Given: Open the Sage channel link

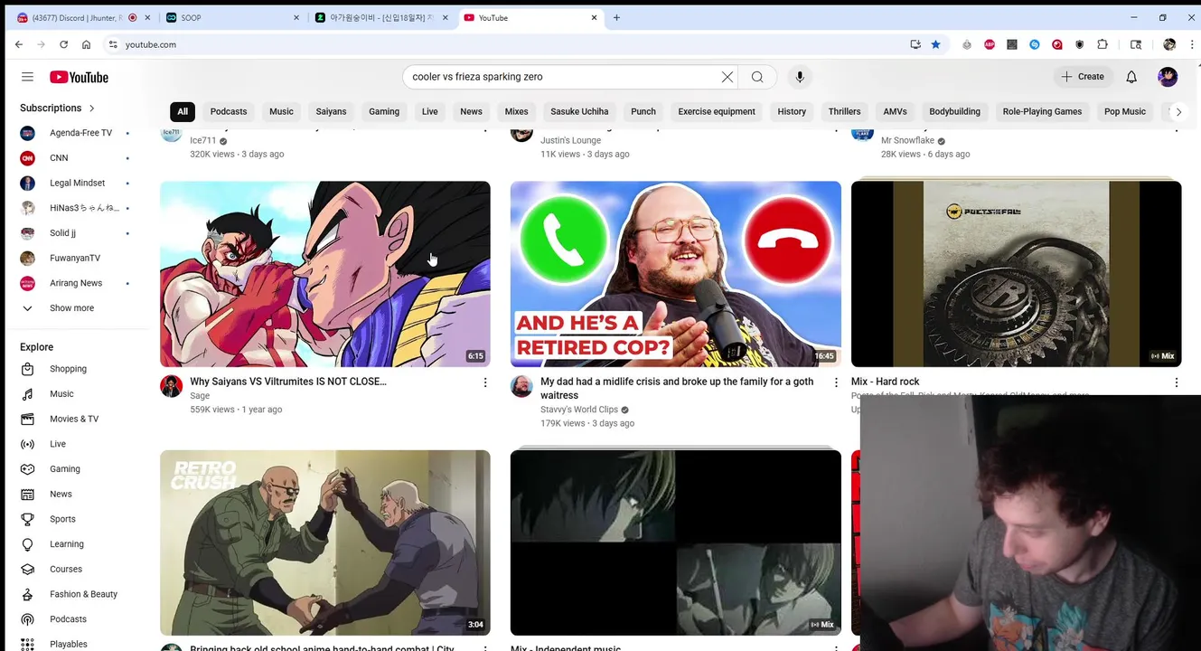Looking at the screenshot, I should click(200, 396).
